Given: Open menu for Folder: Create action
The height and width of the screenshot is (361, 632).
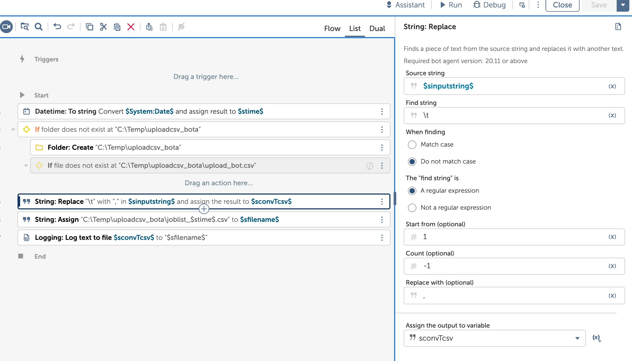Looking at the screenshot, I should click(x=382, y=148).
